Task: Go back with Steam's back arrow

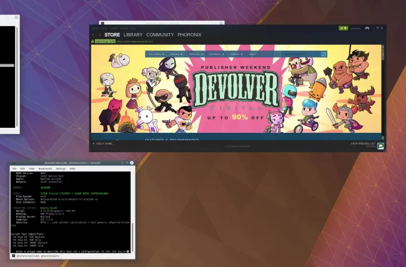Action: click(93, 35)
